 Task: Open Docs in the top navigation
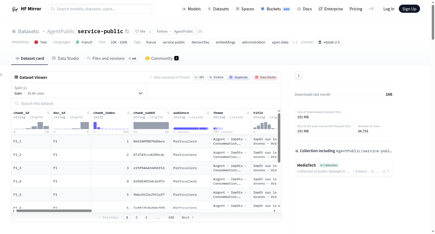click(x=304, y=9)
